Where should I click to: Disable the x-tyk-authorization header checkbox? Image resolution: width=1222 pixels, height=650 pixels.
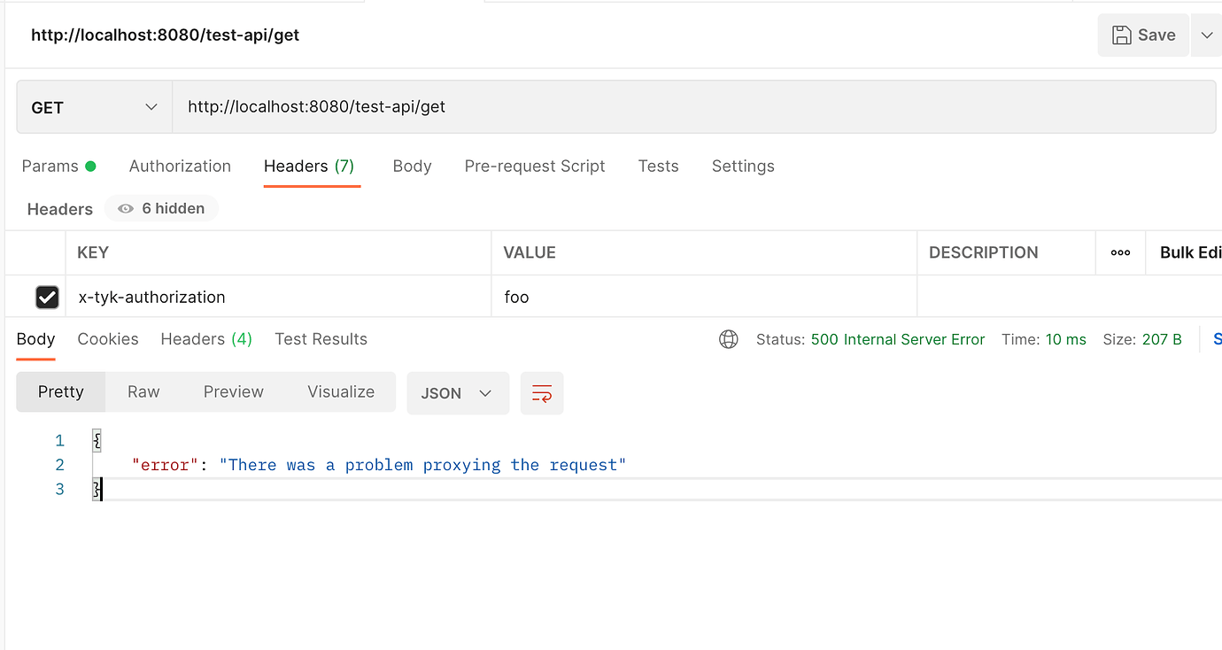(47, 297)
